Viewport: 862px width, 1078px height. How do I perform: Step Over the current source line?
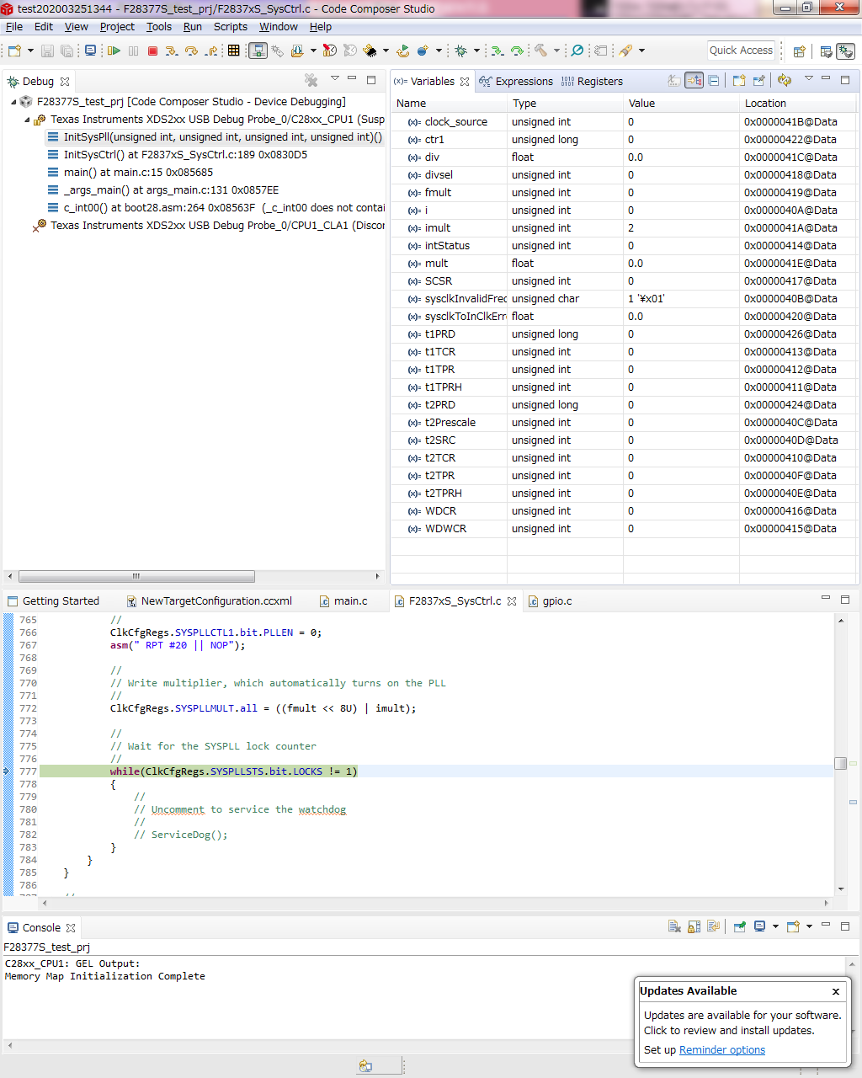coord(191,51)
